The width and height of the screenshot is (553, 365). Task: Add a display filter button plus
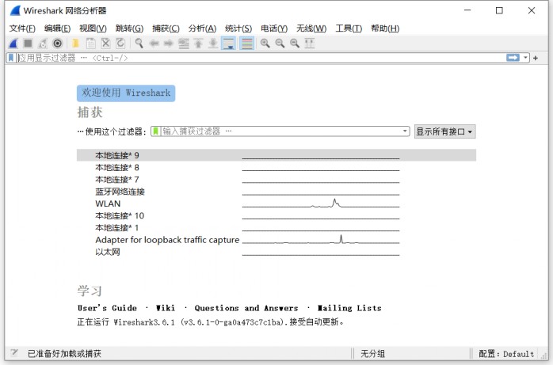(x=536, y=58)
